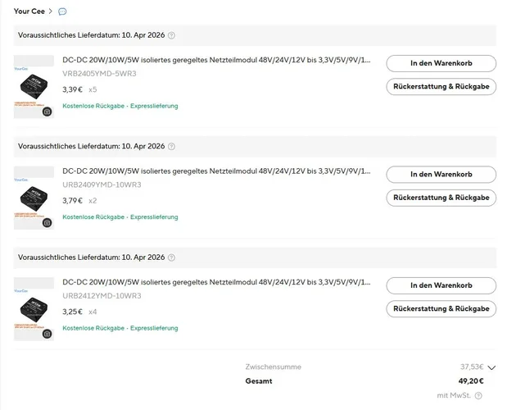Add VRB2405YMD-5WR3 item to Warenkorb
Viewport: 507px width, 410px height.
[441, 63]
